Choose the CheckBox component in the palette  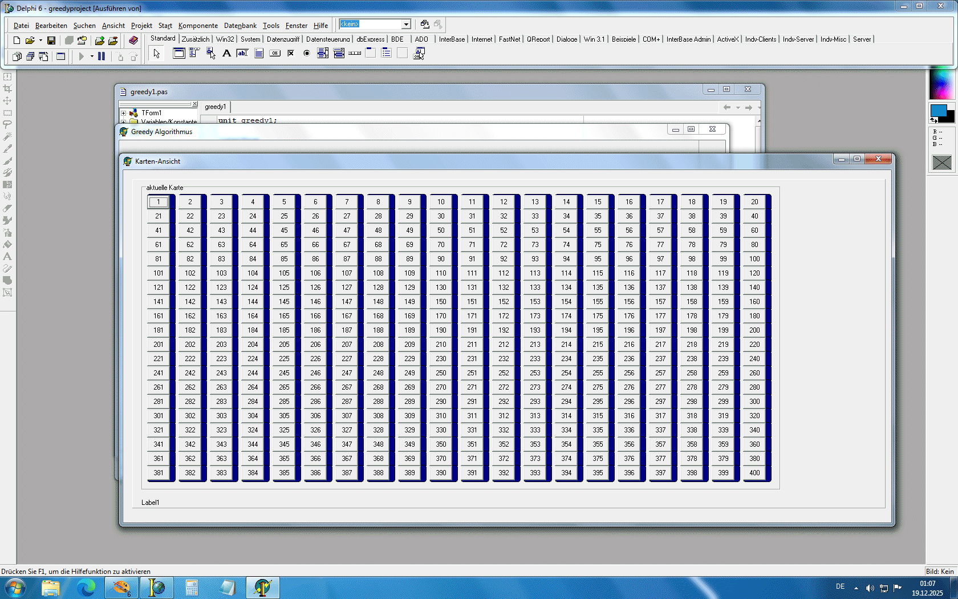(x=291, y=54)
